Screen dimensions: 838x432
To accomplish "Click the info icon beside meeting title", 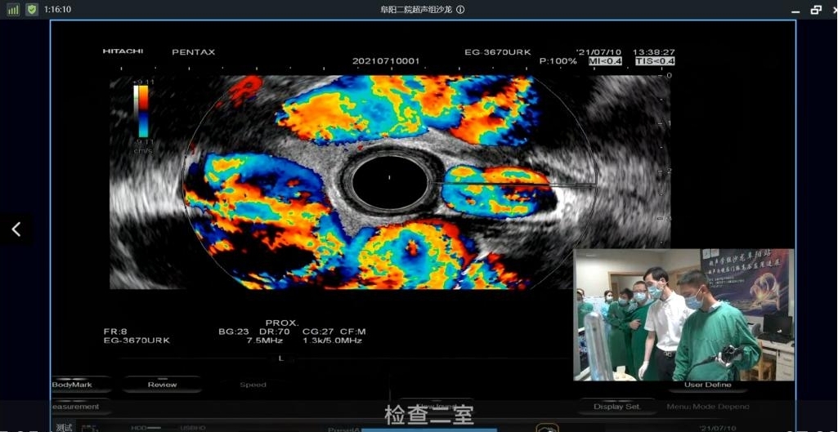I will pyautogui.click(x=460, y=10).
